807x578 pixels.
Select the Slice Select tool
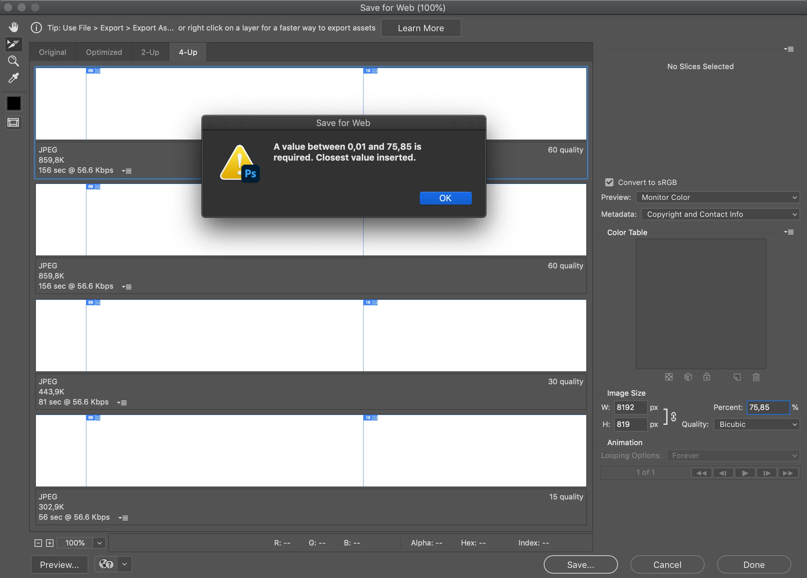(x=14, y=44)
